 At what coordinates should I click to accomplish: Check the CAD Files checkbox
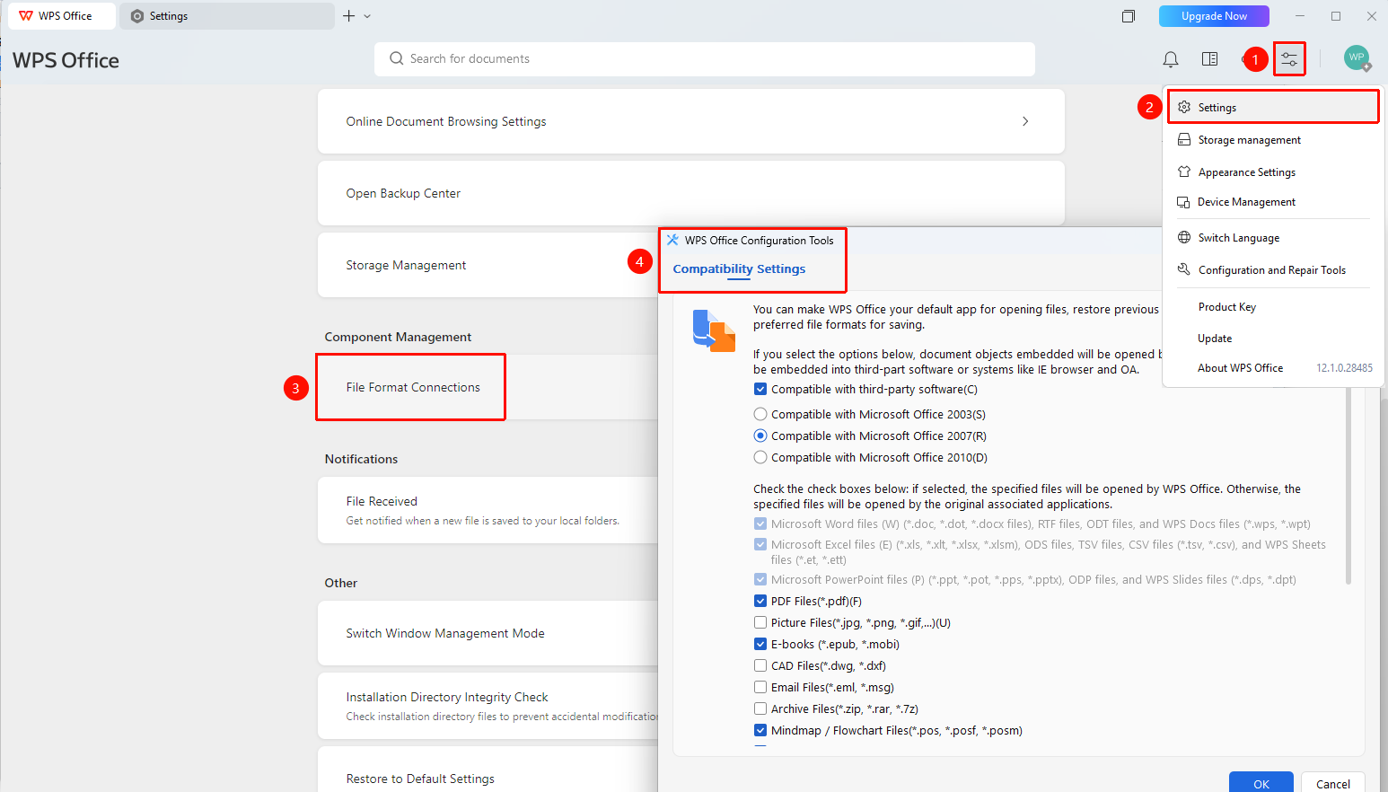click(760, 666)
